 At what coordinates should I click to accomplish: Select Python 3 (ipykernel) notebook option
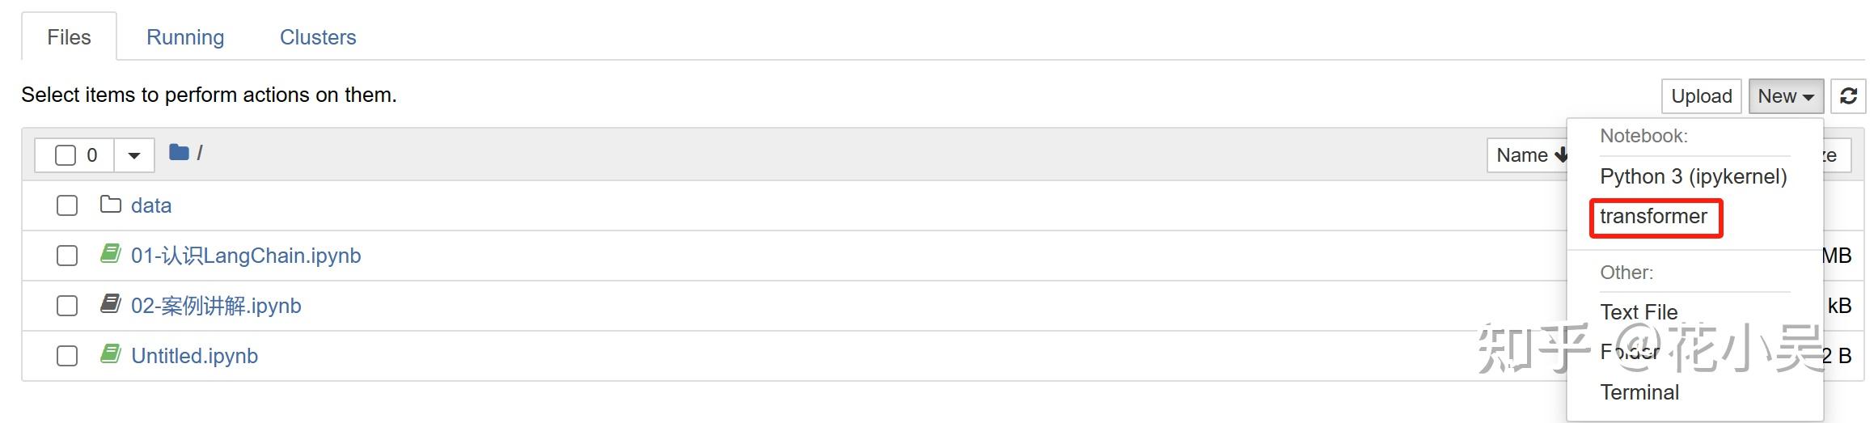(x=1693, y=176)
